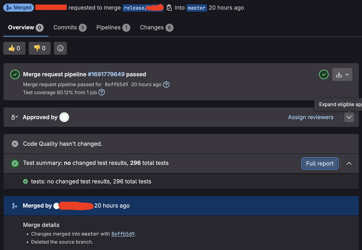Copy the source branch name to clipboard

(169, 8)
